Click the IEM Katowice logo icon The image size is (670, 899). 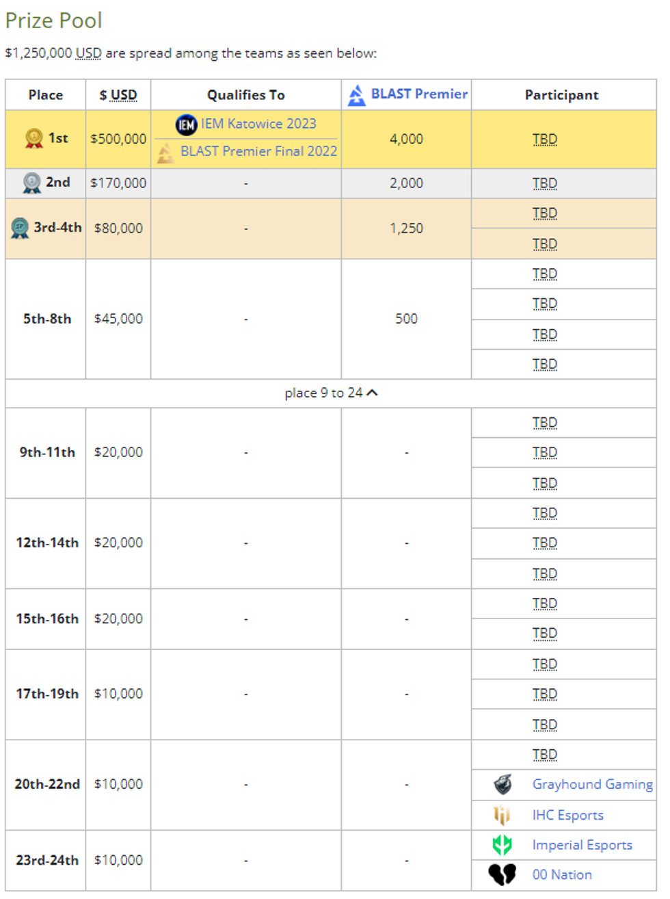click(186, 125)
